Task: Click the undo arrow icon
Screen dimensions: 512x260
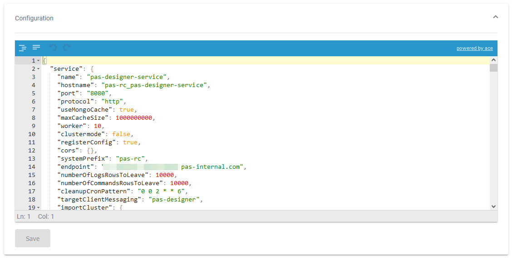Action: coord(53,48)
